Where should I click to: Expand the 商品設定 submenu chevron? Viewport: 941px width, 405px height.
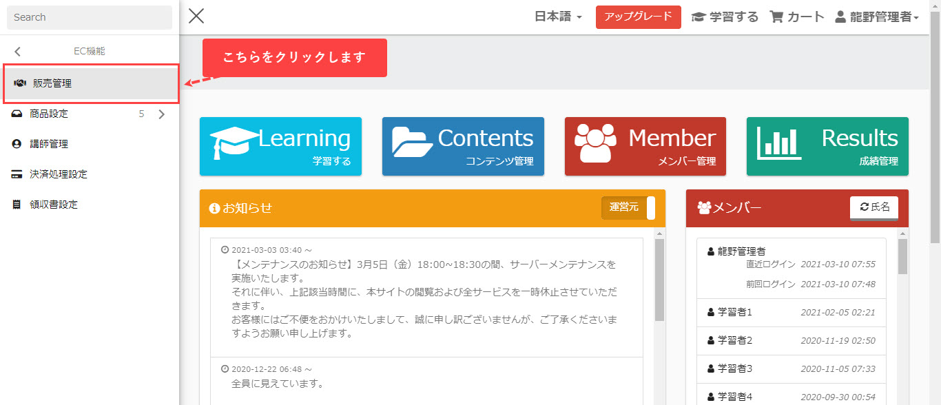click(162, 114)
